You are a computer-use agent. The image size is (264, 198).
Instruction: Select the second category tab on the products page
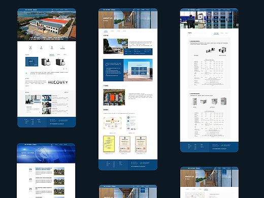click(222, 33)
